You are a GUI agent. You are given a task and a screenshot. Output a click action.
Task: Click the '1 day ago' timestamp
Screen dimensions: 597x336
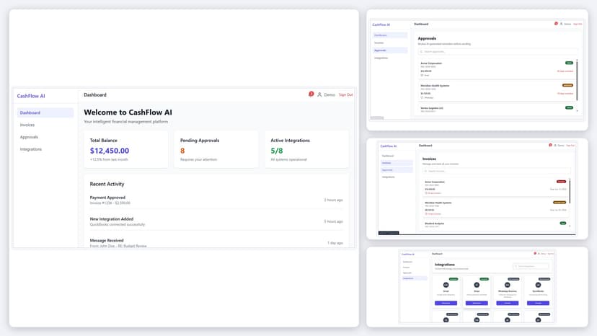(x=335, y=243)
